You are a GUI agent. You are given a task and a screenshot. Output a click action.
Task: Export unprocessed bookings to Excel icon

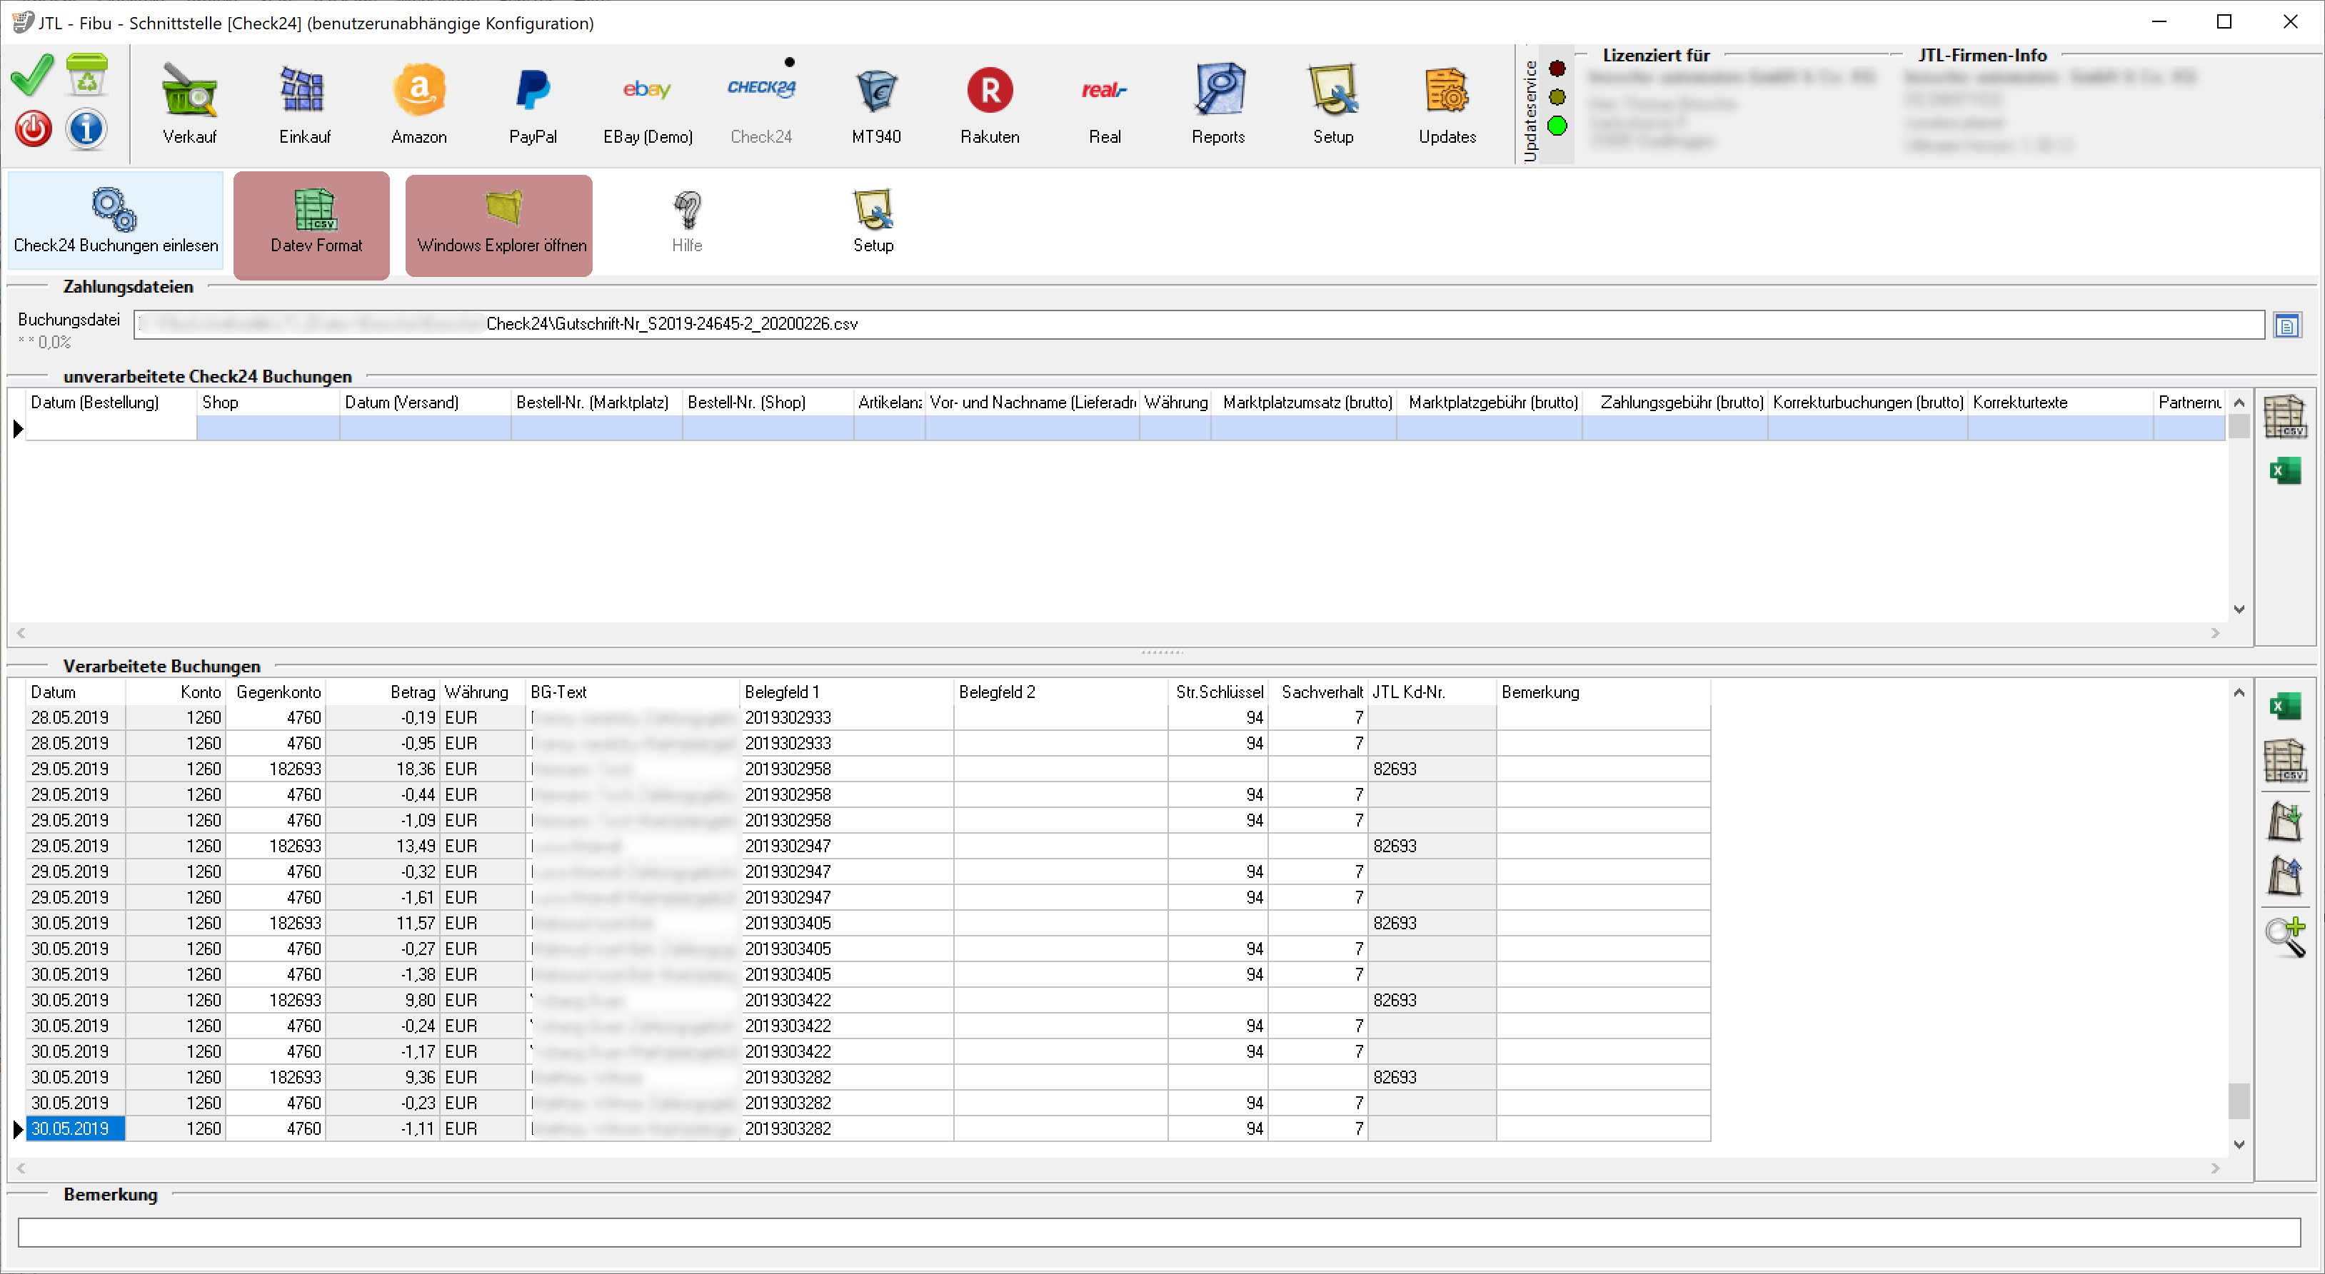coord(2285,470)
